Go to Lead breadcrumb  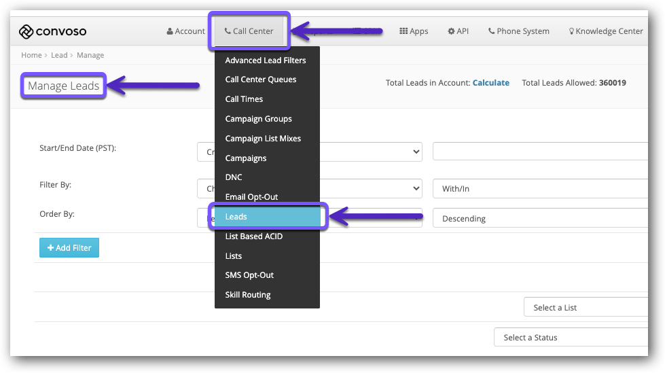point(59,55)
